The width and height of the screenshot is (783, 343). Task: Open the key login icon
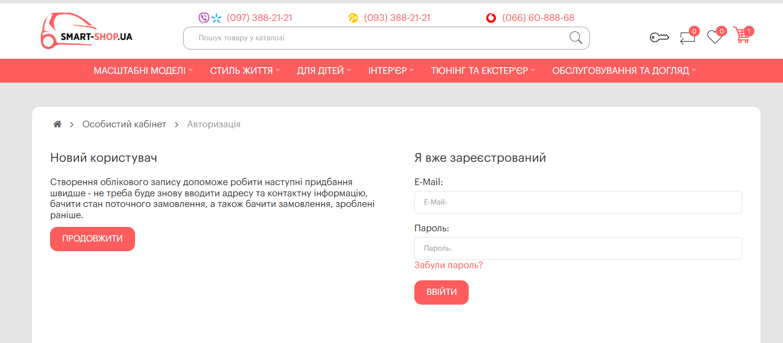click(659, 37)
